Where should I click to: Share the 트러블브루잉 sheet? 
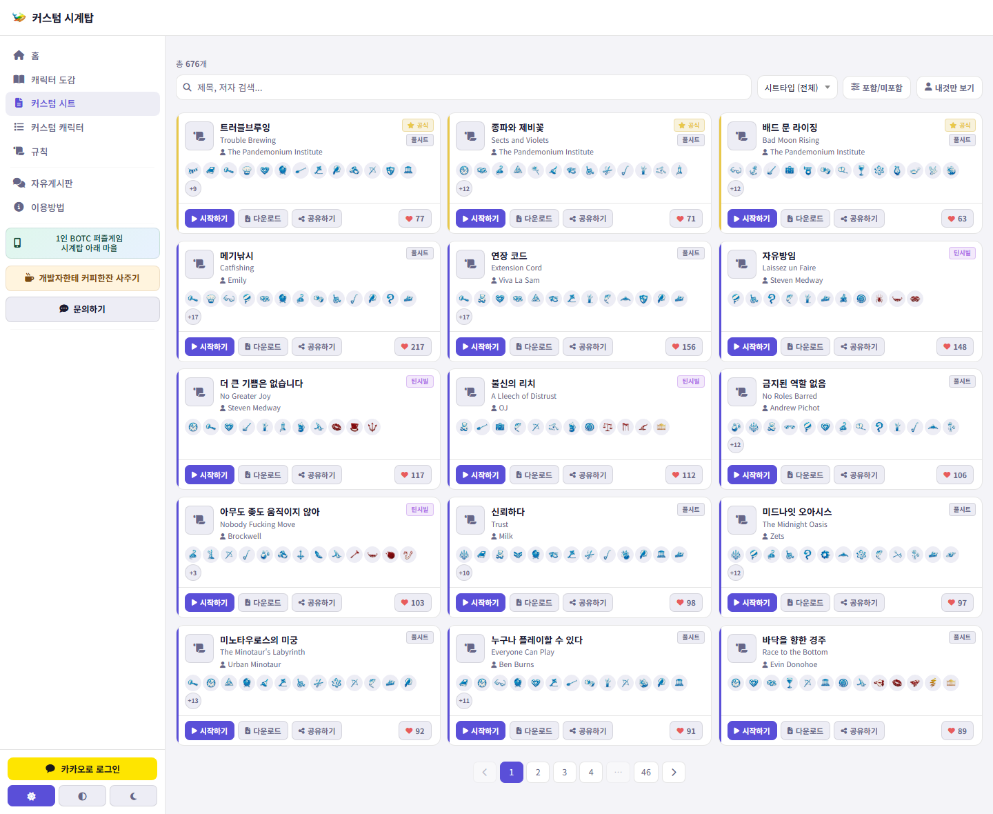(317, 219)
